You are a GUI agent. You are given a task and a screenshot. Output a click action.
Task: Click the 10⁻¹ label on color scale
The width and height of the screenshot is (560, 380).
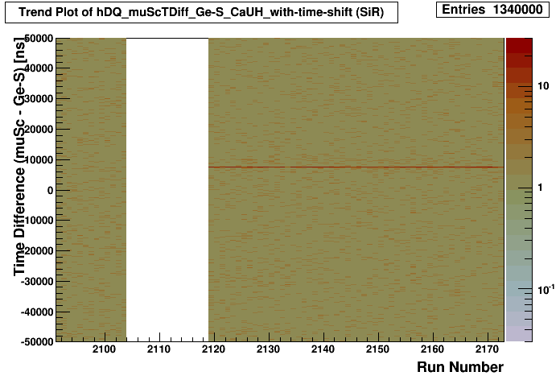click(546, 288)
